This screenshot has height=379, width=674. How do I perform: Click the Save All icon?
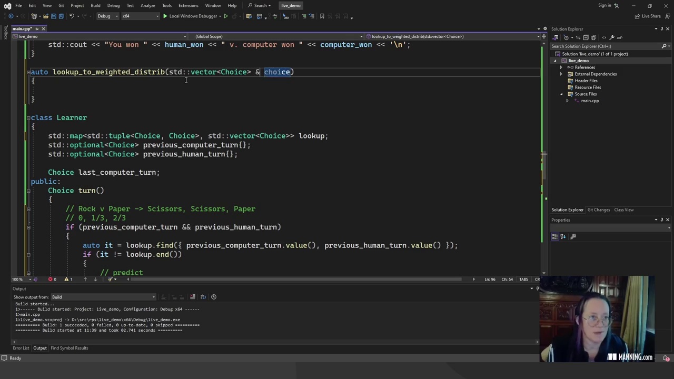coord(61,16)
